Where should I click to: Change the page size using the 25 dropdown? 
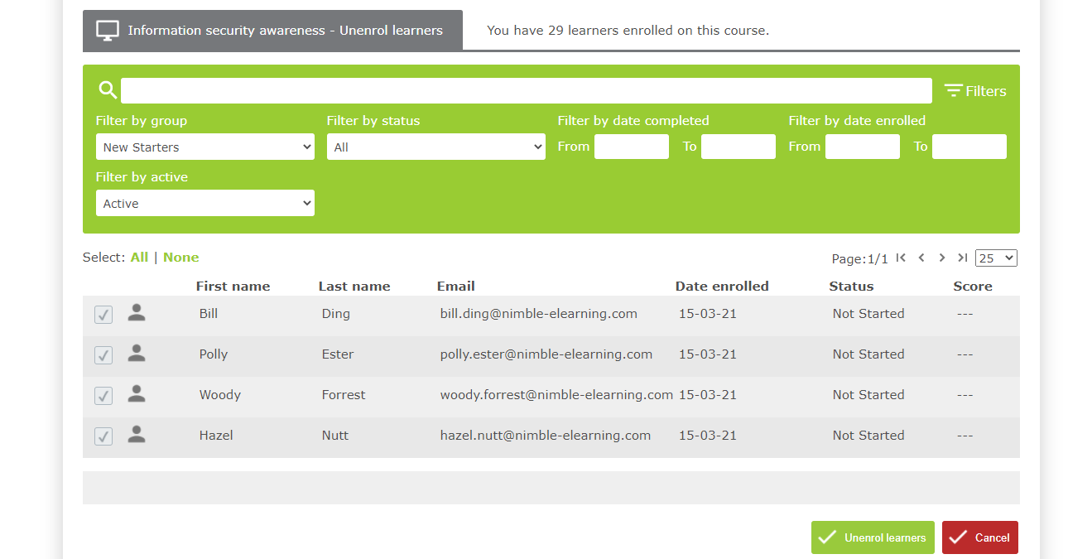995,258
